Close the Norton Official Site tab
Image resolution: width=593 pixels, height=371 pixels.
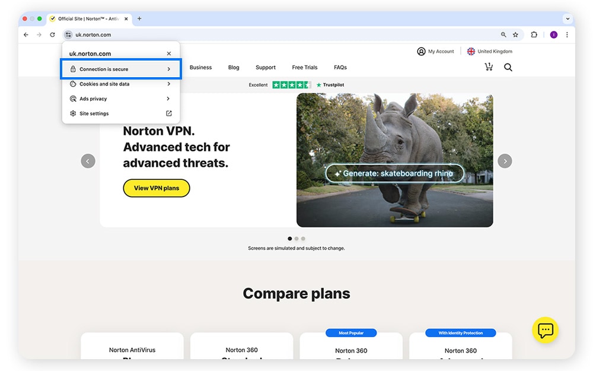point(126,18)
